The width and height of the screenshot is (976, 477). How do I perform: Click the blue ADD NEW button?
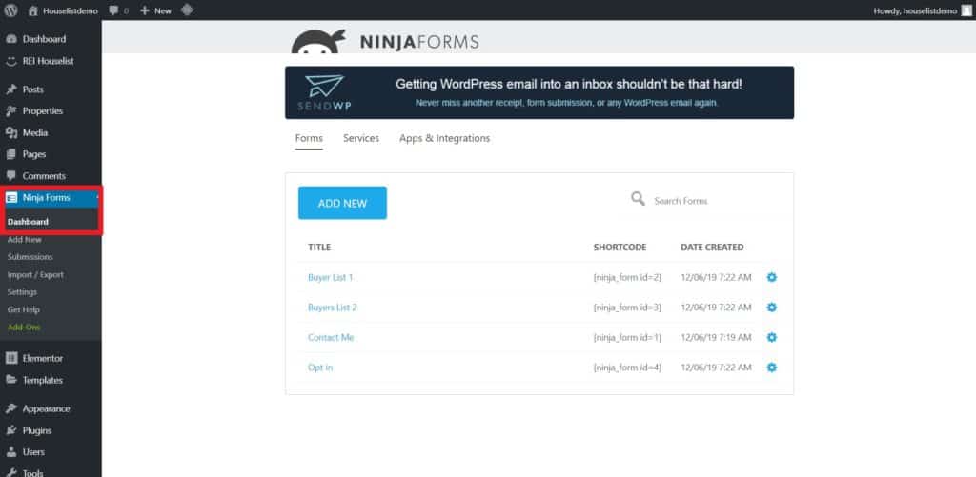(x=342, y=203)
